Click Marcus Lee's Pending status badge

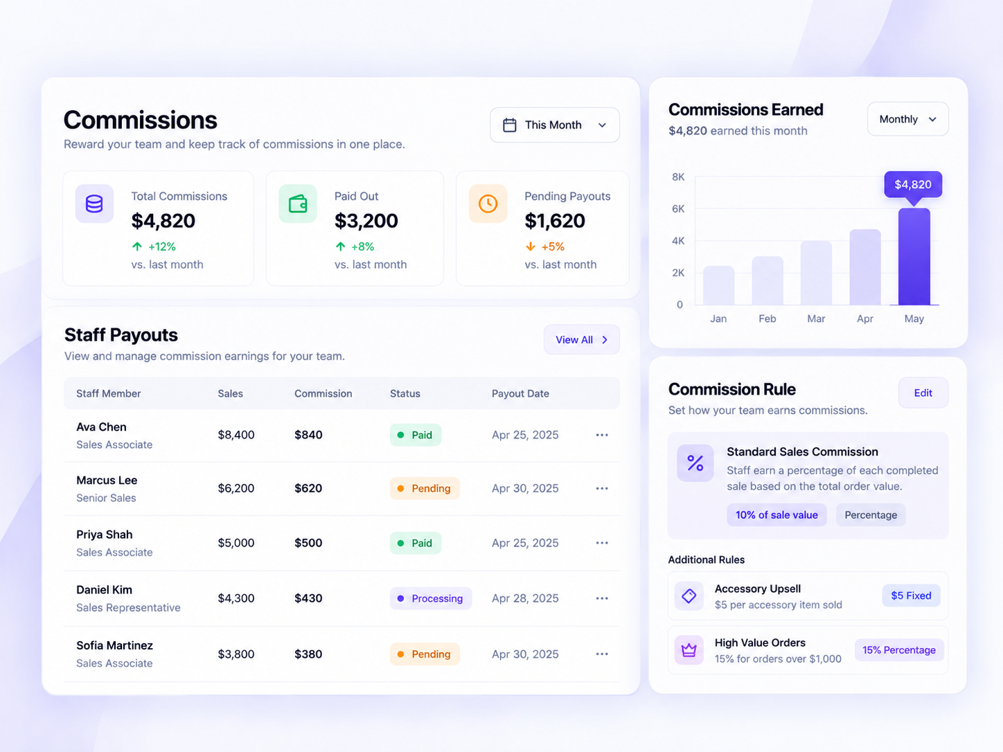coord(425,488)
